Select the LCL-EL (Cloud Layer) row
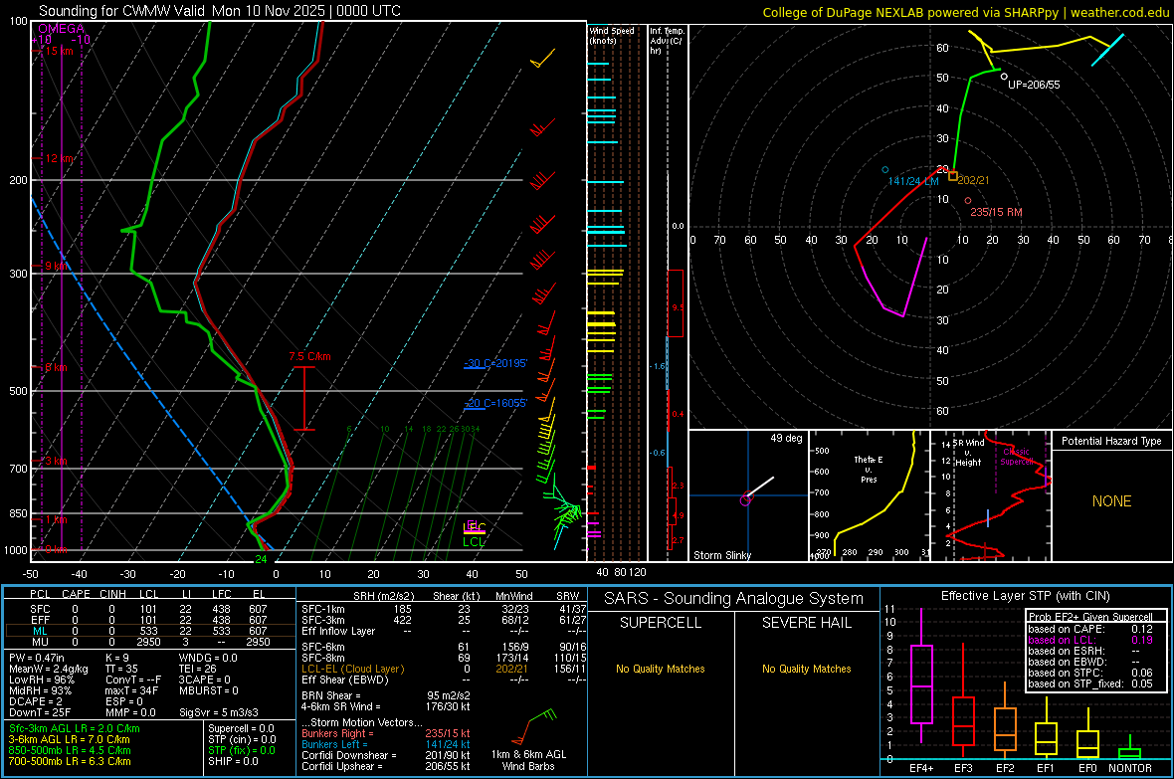Viewport: 1174px width, 779px height. pos(444,669)
